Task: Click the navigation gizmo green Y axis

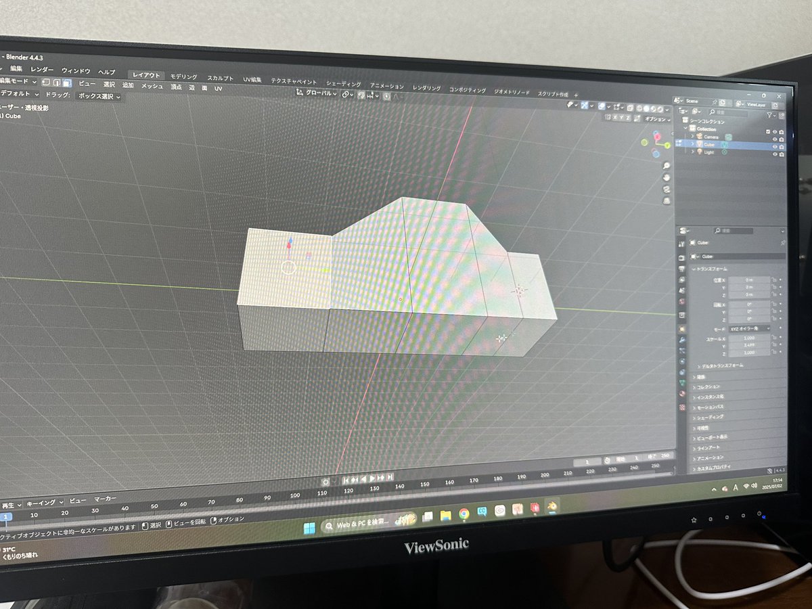Action: click(x=667, y=145)
